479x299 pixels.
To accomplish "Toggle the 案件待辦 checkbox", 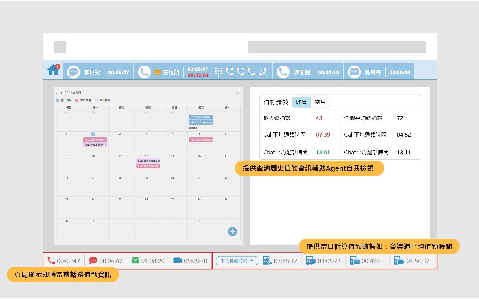I will [x=96, y=100].
